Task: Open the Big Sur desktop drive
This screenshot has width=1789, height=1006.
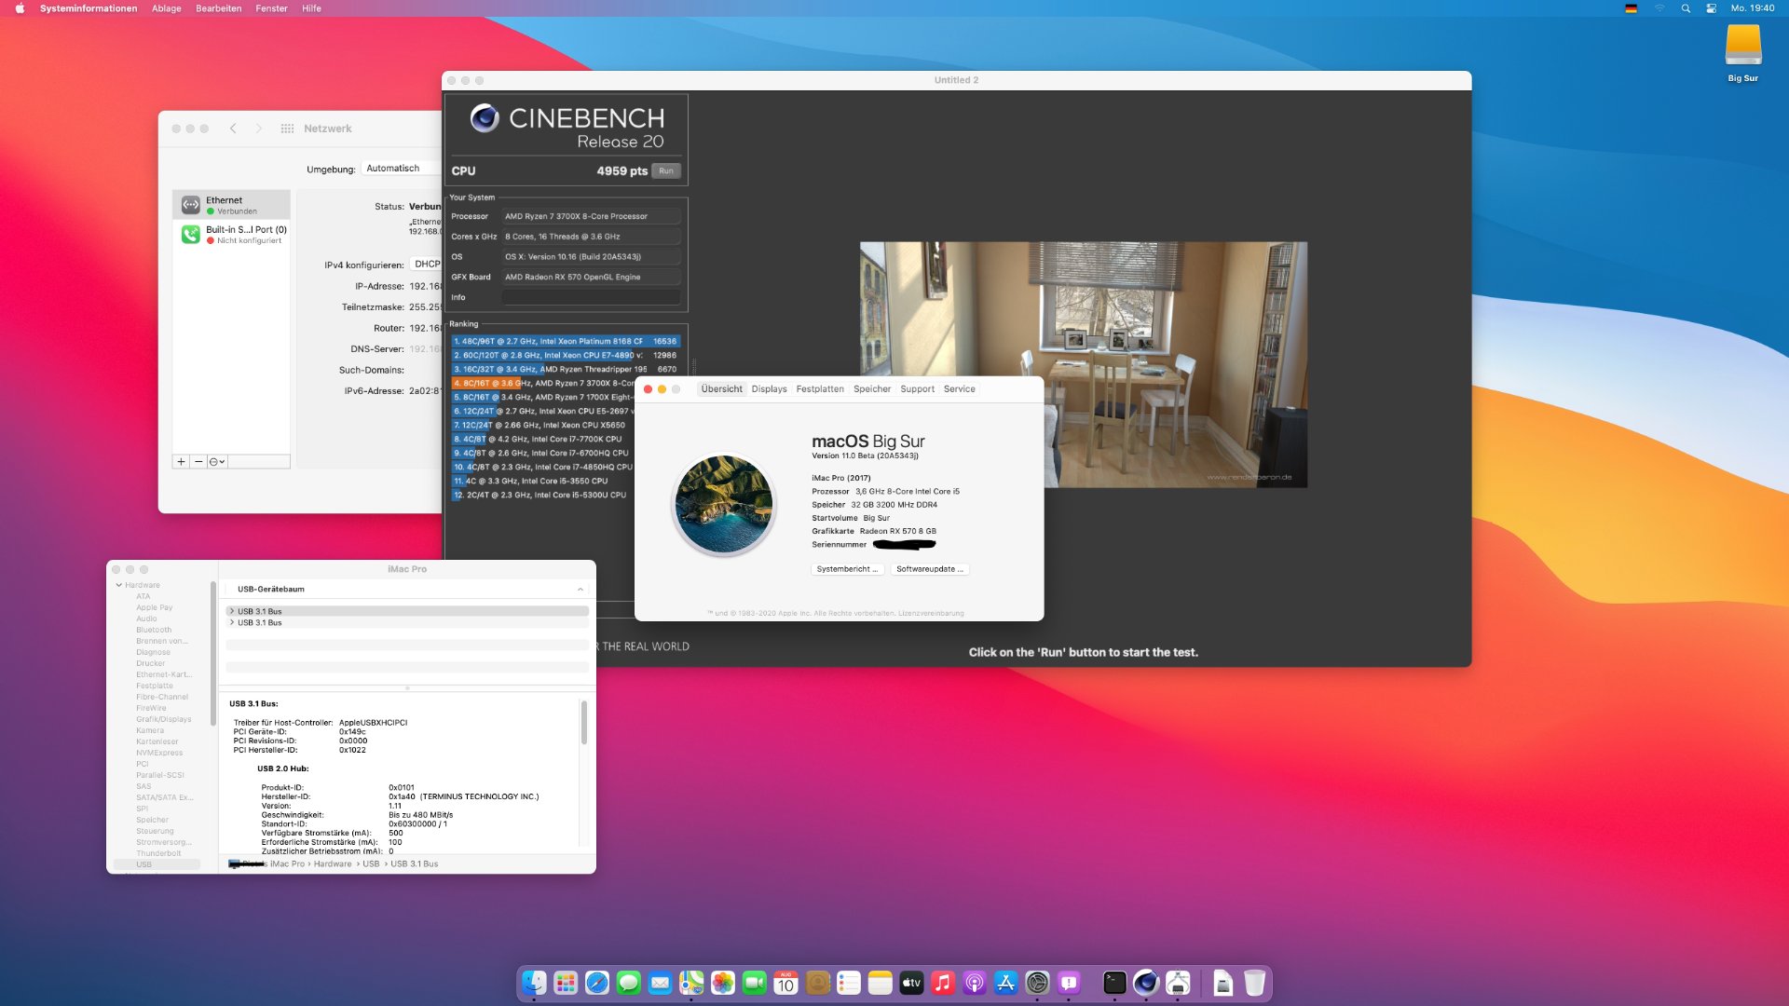Action: tap(1742, 47)
